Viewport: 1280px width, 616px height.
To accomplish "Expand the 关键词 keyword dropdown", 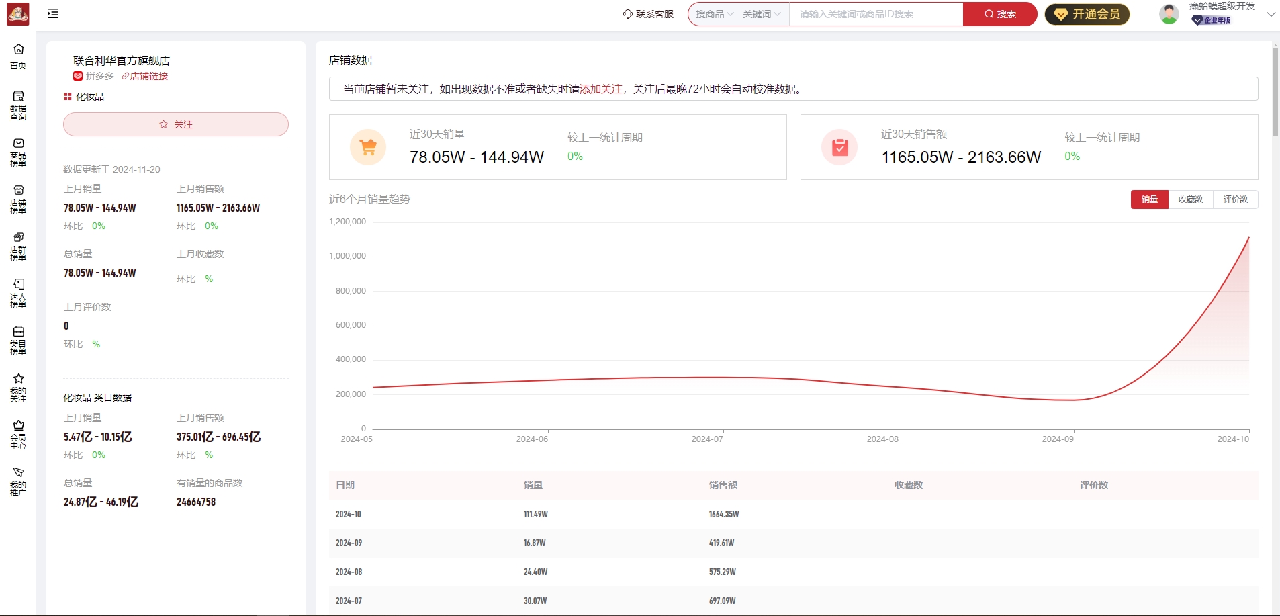I will click(x=762, y=13).
